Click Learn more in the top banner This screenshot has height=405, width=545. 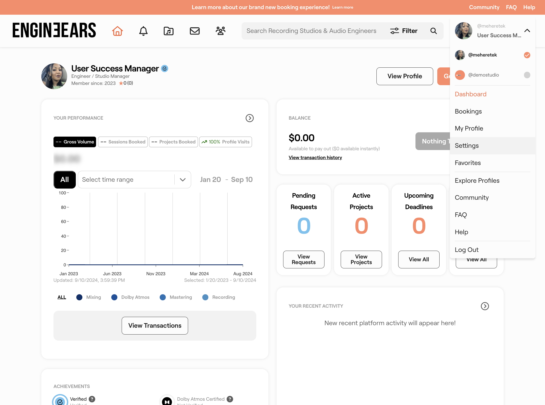(343, 7)
